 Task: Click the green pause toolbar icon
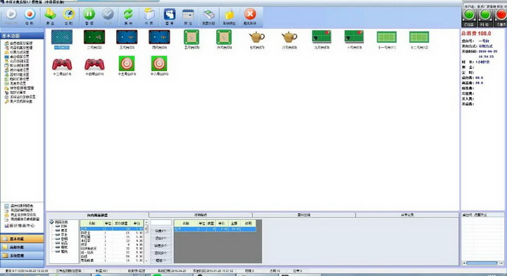coord(89,14)
